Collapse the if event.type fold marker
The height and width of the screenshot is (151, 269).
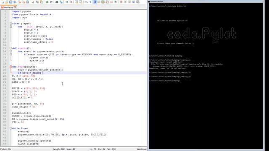pos(11,55)
